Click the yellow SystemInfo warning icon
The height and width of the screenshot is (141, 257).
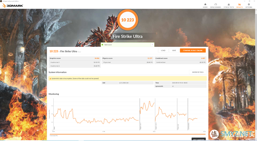(x=50, y=79)
